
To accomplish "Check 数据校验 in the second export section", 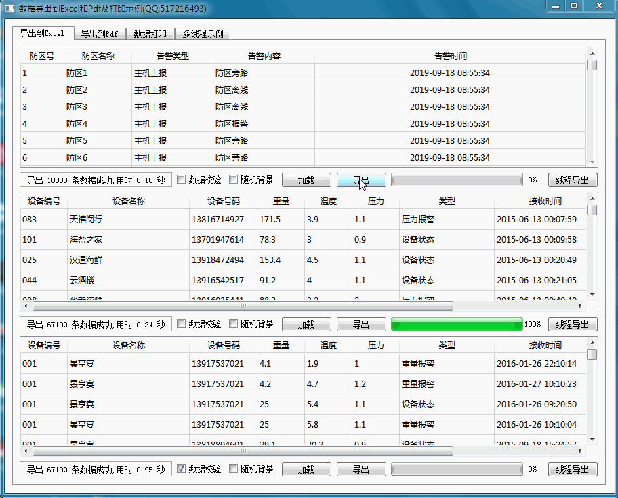I will point(180,324).
